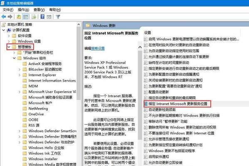
Task: Open the Help toolbar icon
Action: coord(42,17)
